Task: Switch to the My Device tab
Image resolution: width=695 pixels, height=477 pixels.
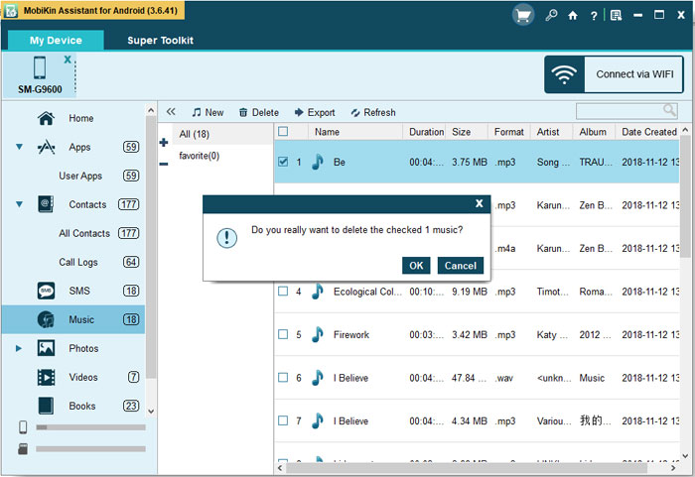Action: coord(56,41)
